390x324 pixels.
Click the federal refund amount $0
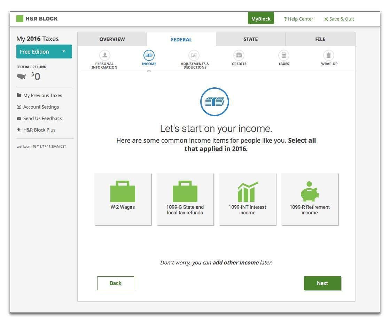tap(36, 76)
